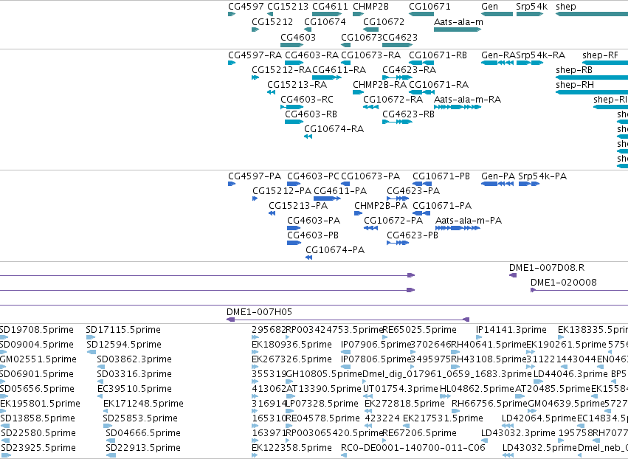This screenshot has height=459, width=628.
Task: Open the CHMP2B-RA transcript label
Action: click(379, 85)
